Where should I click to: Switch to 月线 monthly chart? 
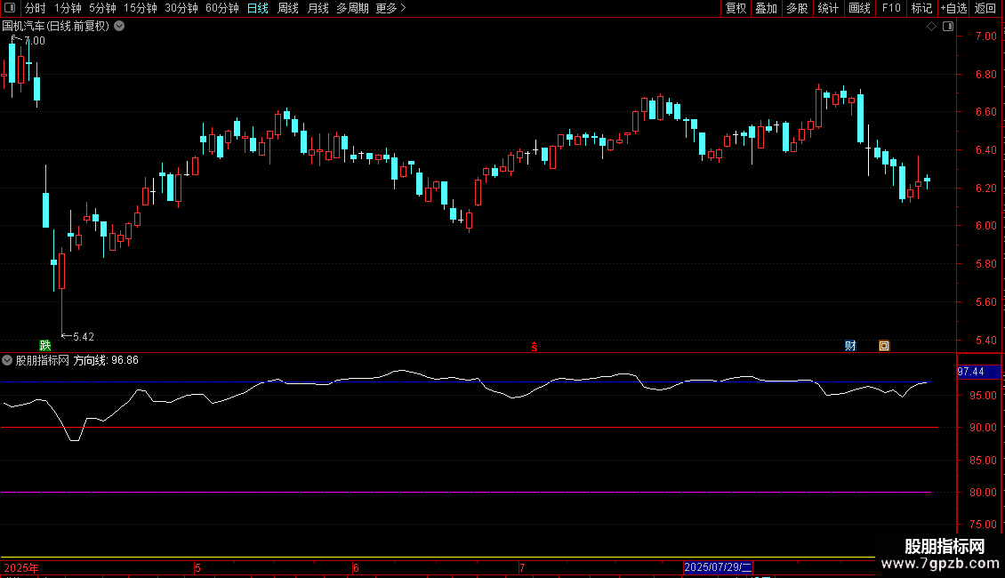click(318, 8)
